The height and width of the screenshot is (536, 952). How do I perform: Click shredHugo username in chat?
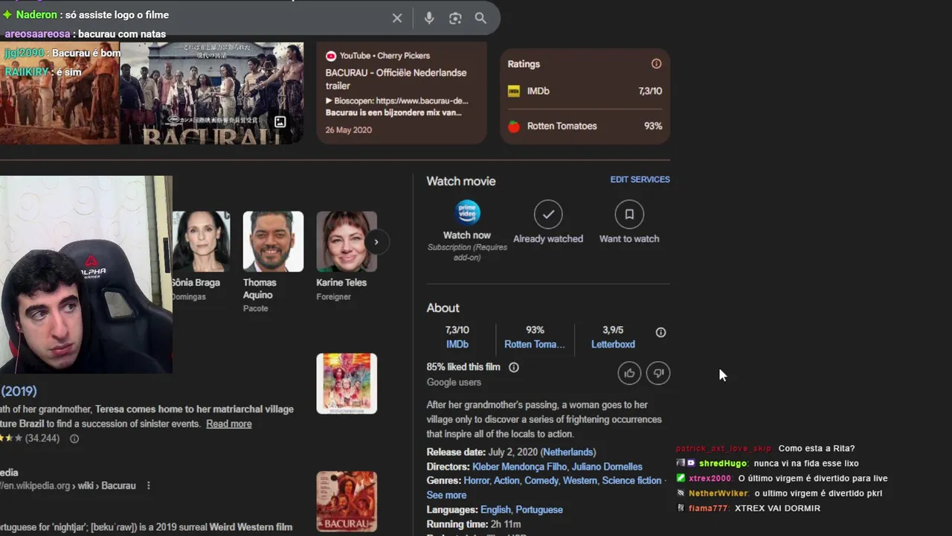click(722, 464)
